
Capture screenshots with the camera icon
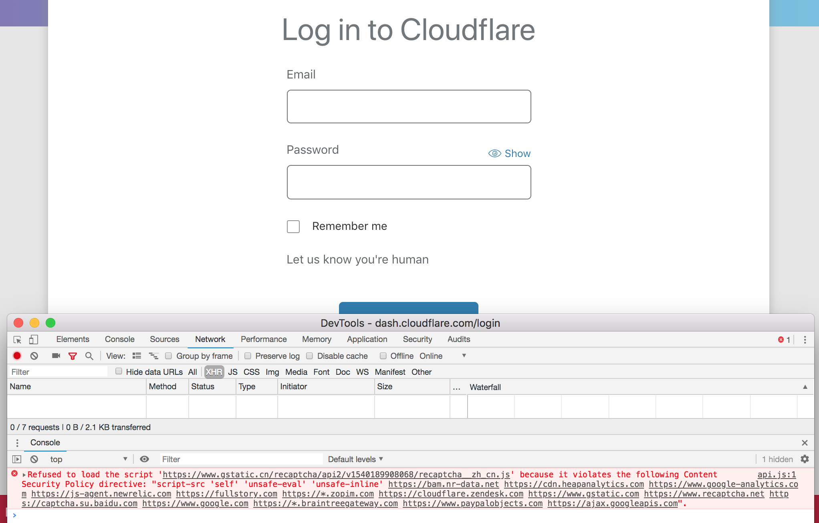point(56,356)
